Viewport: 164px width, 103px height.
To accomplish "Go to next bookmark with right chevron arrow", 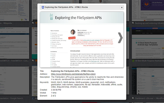I will [x=120, y=38].
